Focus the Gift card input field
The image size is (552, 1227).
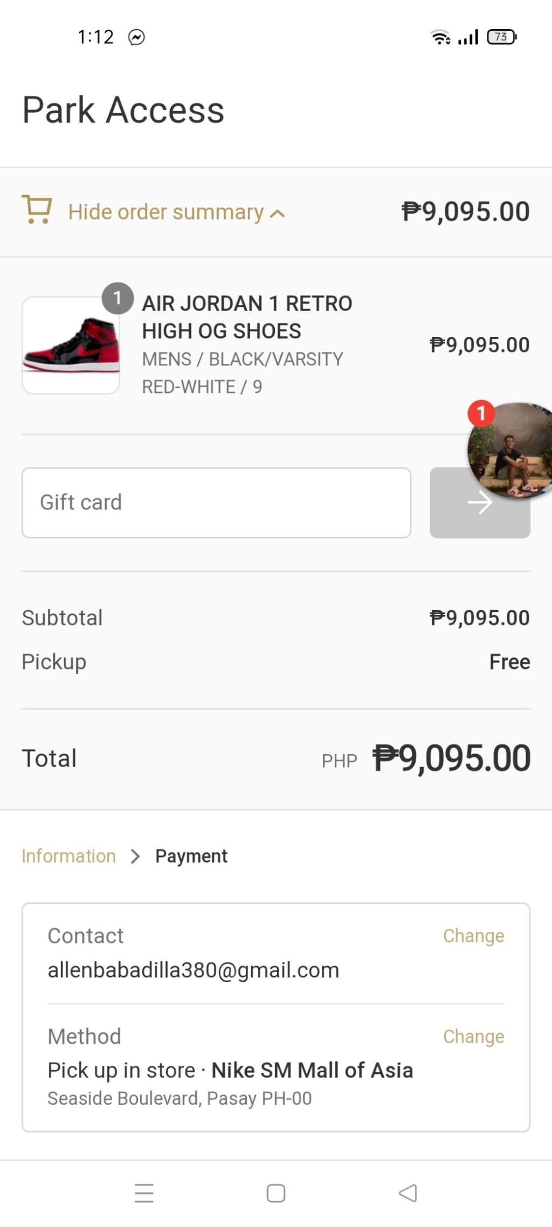pyautogui.click(x=216, y=502)
